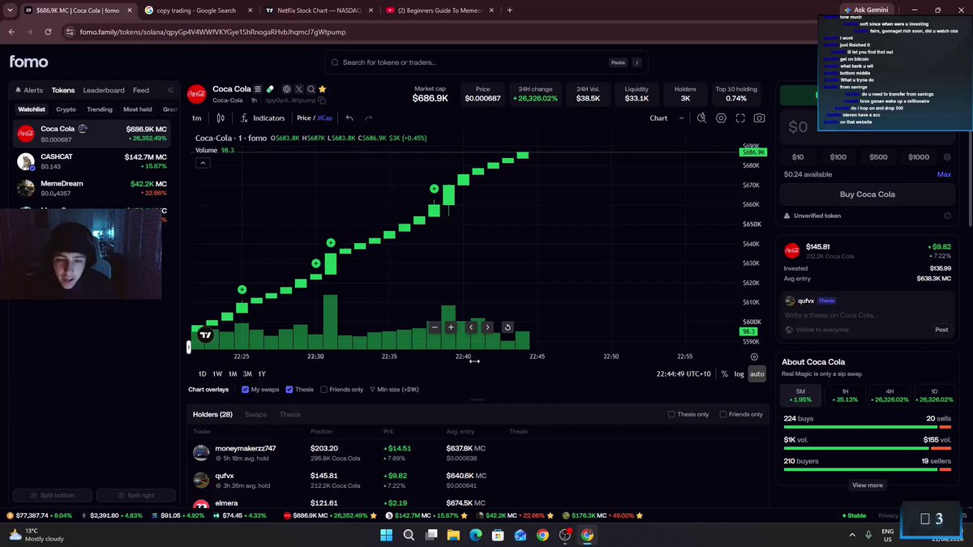Open the Min size filter
Image resolution: width=973 pixels, height=547 pixels.
pyautogui.click(x=394, y=390)
